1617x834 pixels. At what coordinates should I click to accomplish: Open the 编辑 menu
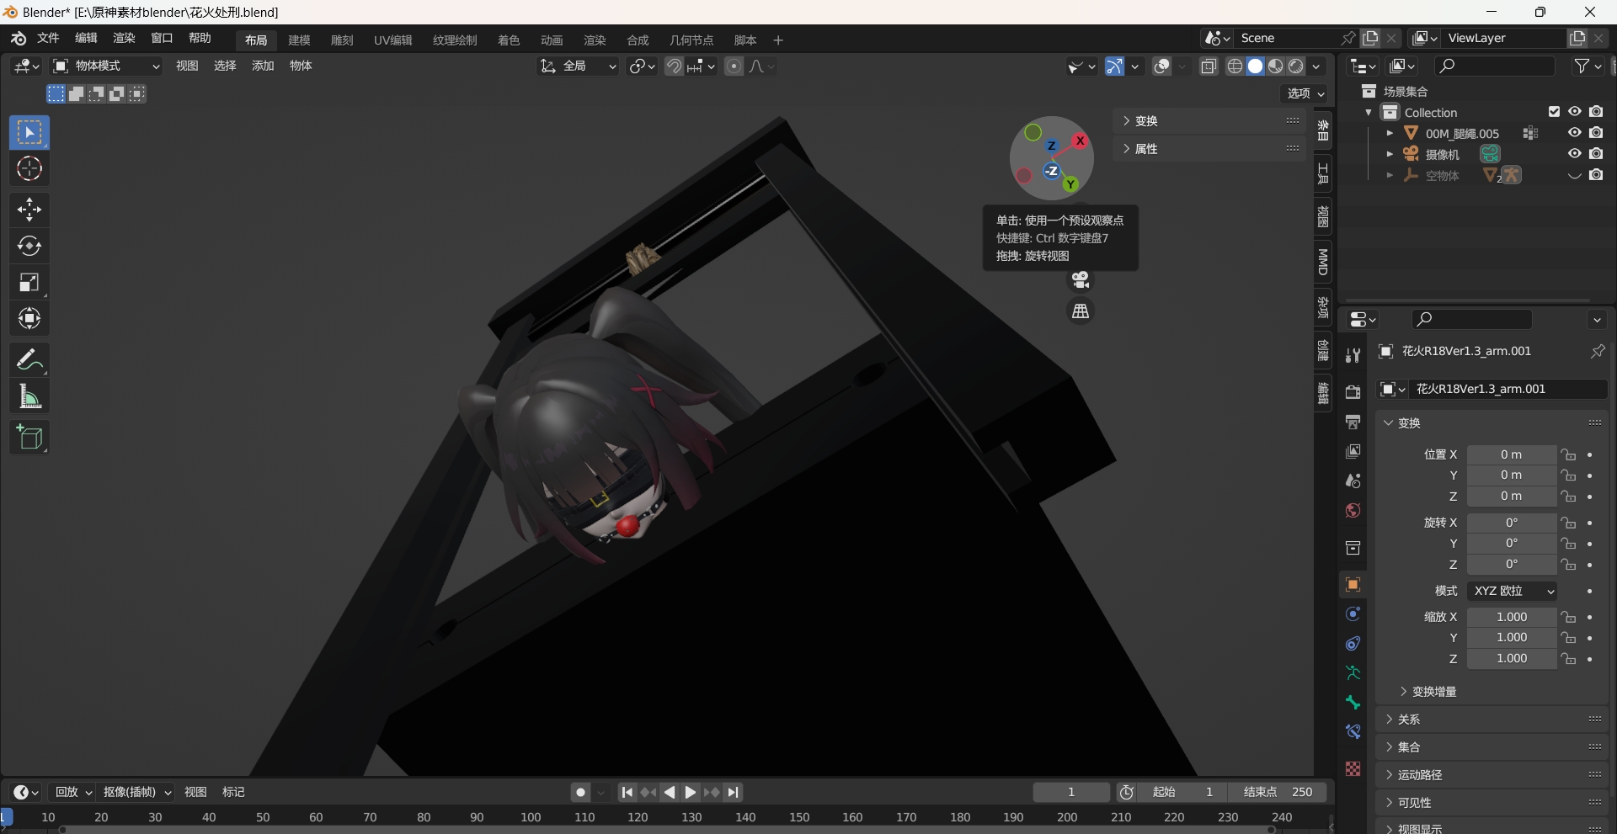coord(86,39)
